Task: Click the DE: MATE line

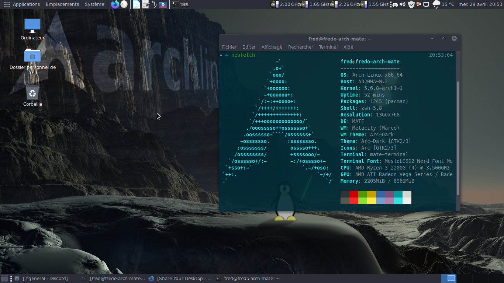Action: [x=352, y=121]
